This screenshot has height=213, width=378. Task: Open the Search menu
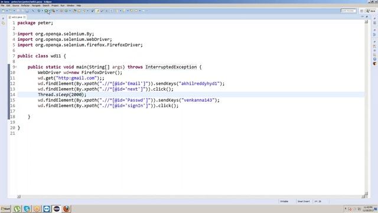pos(46,5)
